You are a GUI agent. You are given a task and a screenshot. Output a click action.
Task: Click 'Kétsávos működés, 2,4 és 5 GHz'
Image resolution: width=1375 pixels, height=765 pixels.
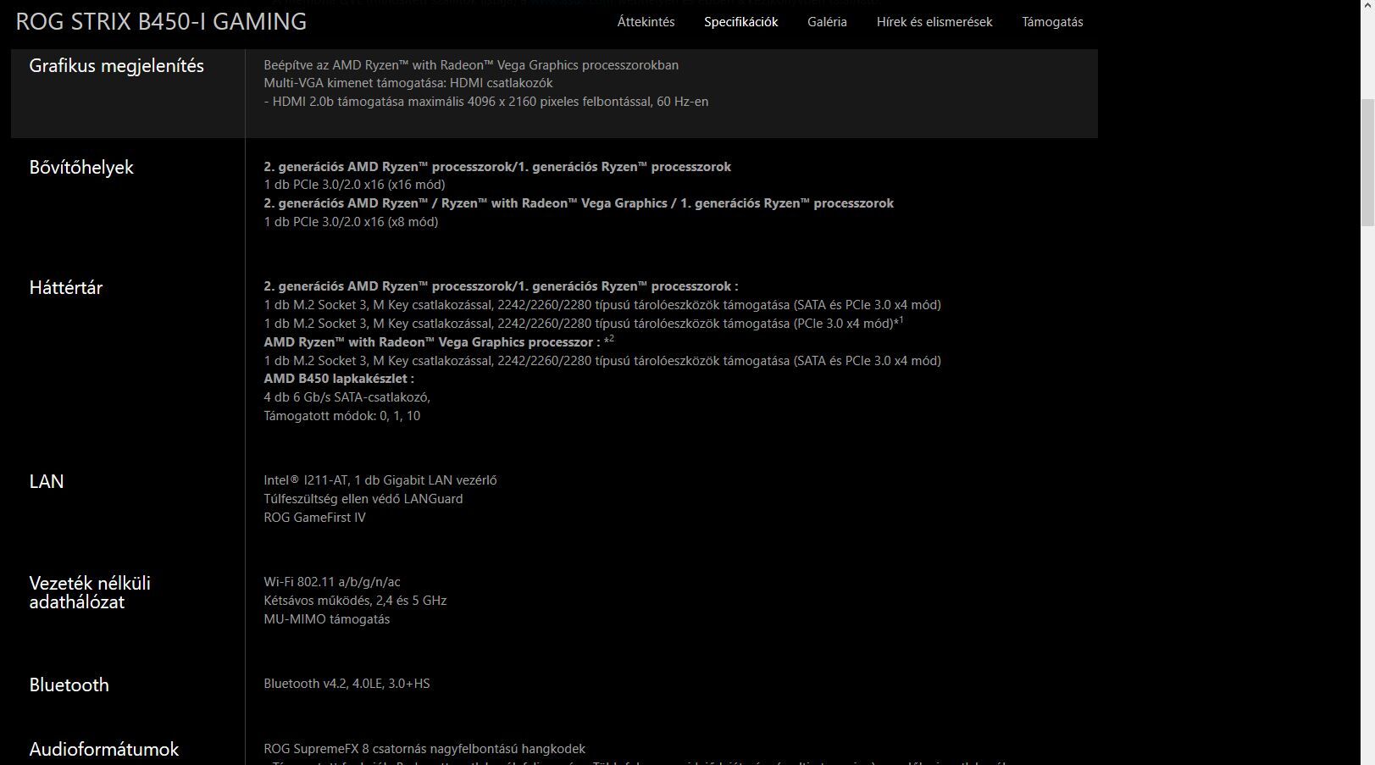coord(355,601)
